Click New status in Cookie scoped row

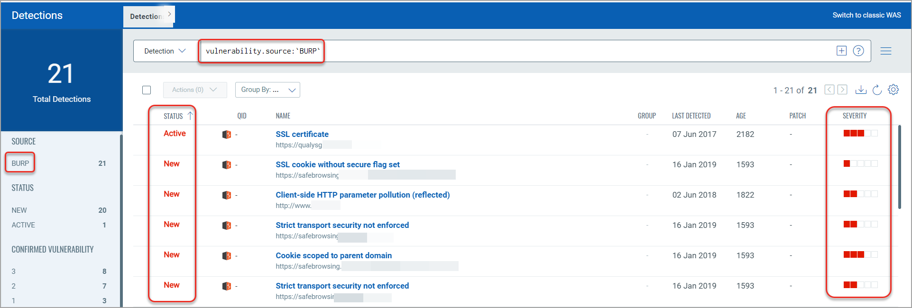pyautogui.click(x=172, y=254)
